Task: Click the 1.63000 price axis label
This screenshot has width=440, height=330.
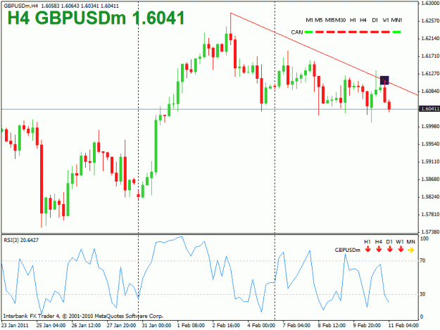Action: [430, 3]
